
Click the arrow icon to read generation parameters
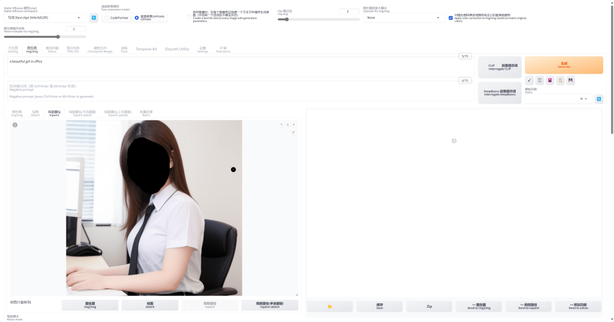(x=529, y=80)
